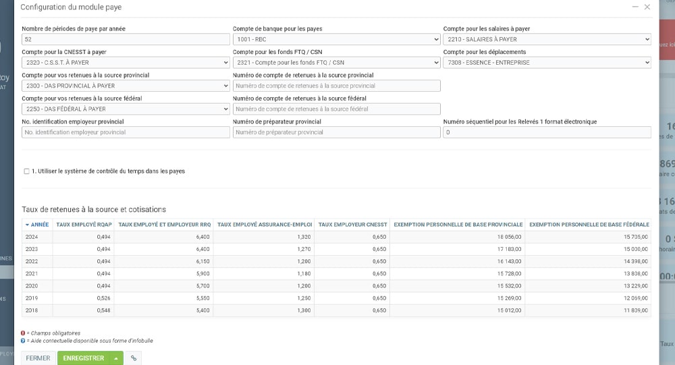This screenshot has height=365, width=675.
Task: Select the 2024 row in the rates table
Action: tap(202, 237)
